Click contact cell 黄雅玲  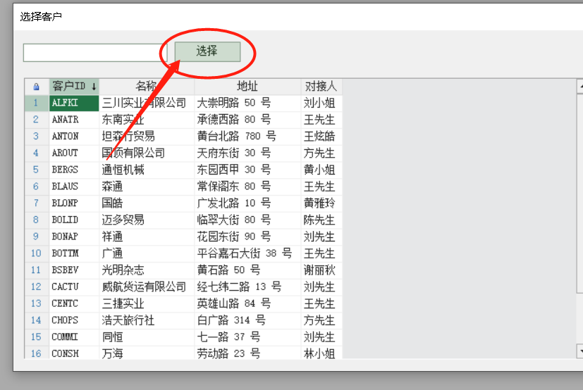point(320,203)
